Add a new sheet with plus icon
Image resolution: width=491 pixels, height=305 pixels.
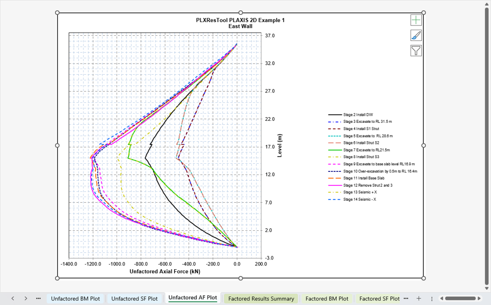419,298
